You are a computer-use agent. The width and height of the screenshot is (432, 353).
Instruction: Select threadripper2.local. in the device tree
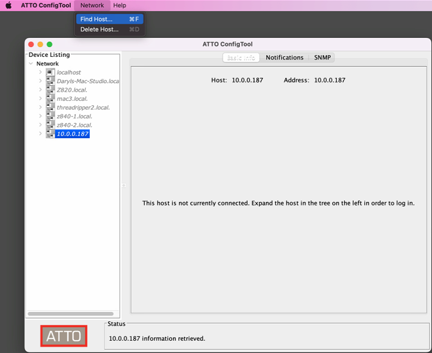[x=83, y=108]
